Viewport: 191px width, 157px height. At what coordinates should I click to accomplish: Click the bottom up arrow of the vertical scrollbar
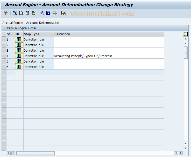point(186,144)
